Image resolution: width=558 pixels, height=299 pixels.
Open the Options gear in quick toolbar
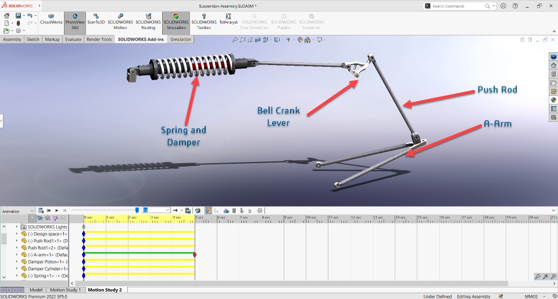18,31
